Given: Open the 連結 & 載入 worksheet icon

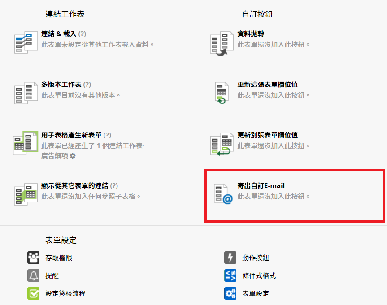Looking at the screenshot, I should [x=26, y=43].
